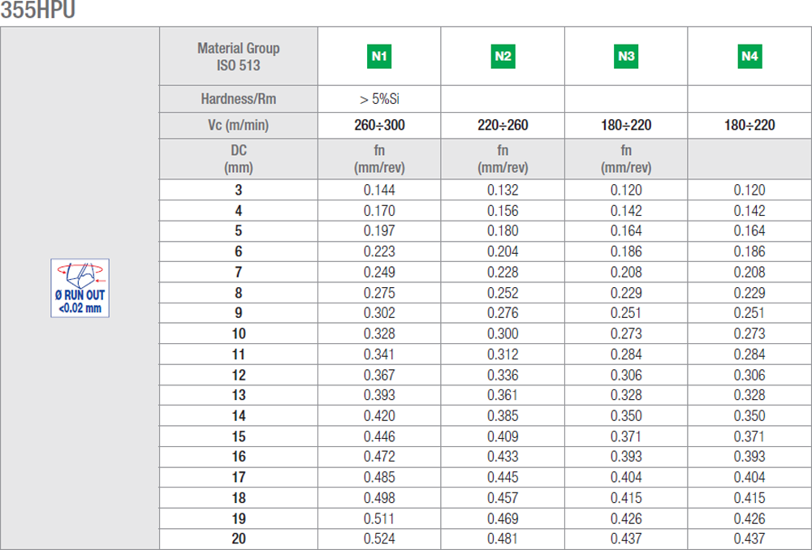
Task: Click the cutting speed '220÷260'
Action: (503, 125)
